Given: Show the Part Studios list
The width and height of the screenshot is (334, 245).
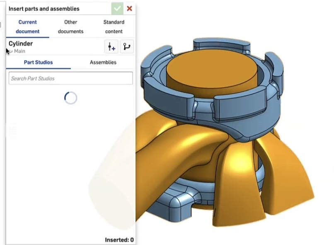Looking at the screenshot, I should (x=38, y=62).
